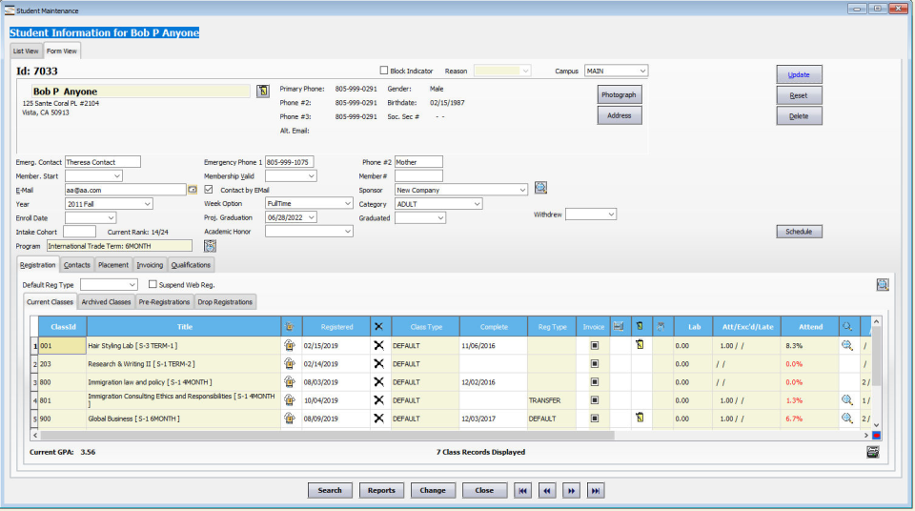Open the Contacts tab
Image resolution: width=915 pixels, height=511 pixels.
[76, 264]
